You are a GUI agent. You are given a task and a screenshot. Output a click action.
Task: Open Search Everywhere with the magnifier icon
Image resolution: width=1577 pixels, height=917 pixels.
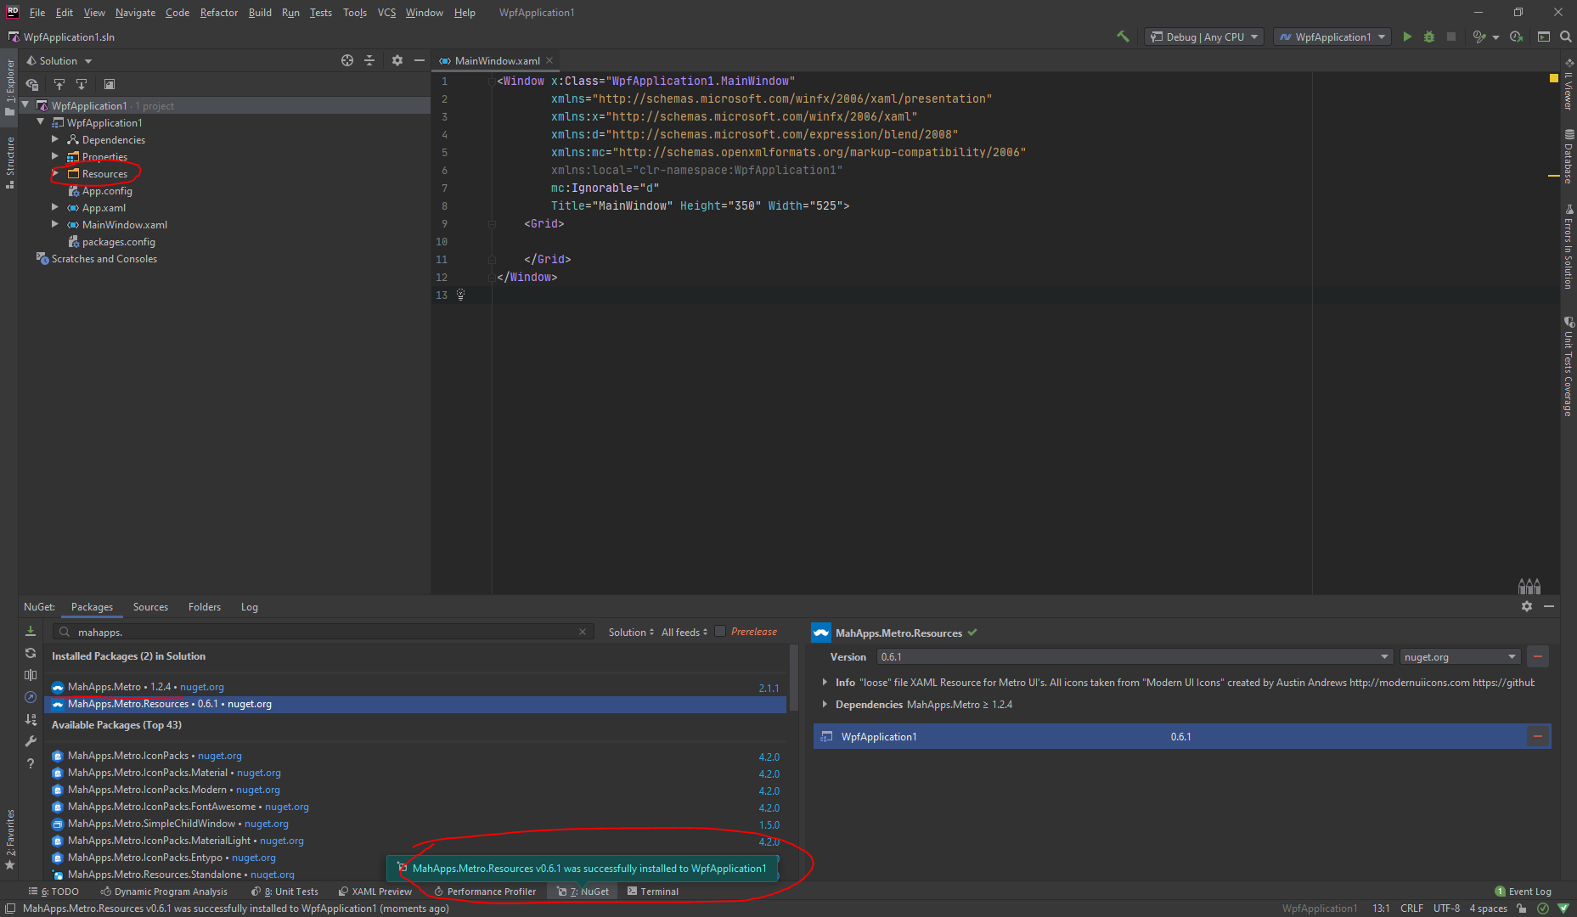coord(1567,37)
